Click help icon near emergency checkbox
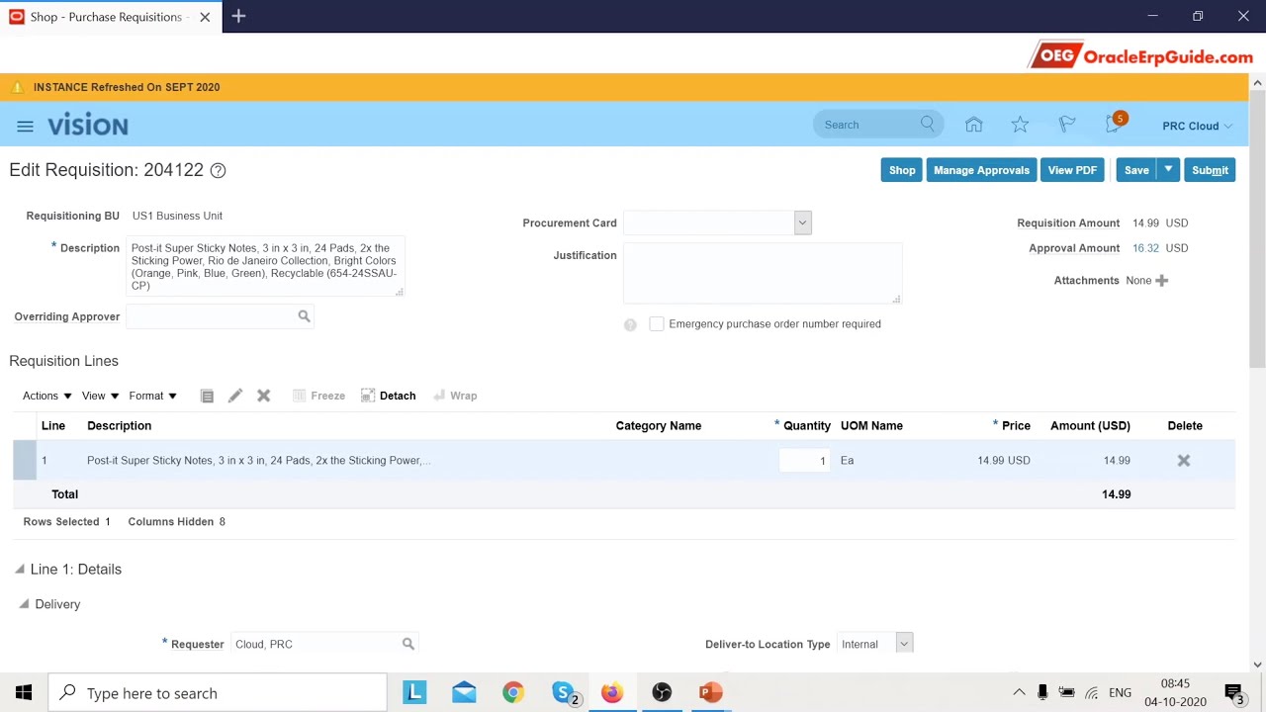The height and width of the screenshot is (712, 1266). (x=630, y=324)
